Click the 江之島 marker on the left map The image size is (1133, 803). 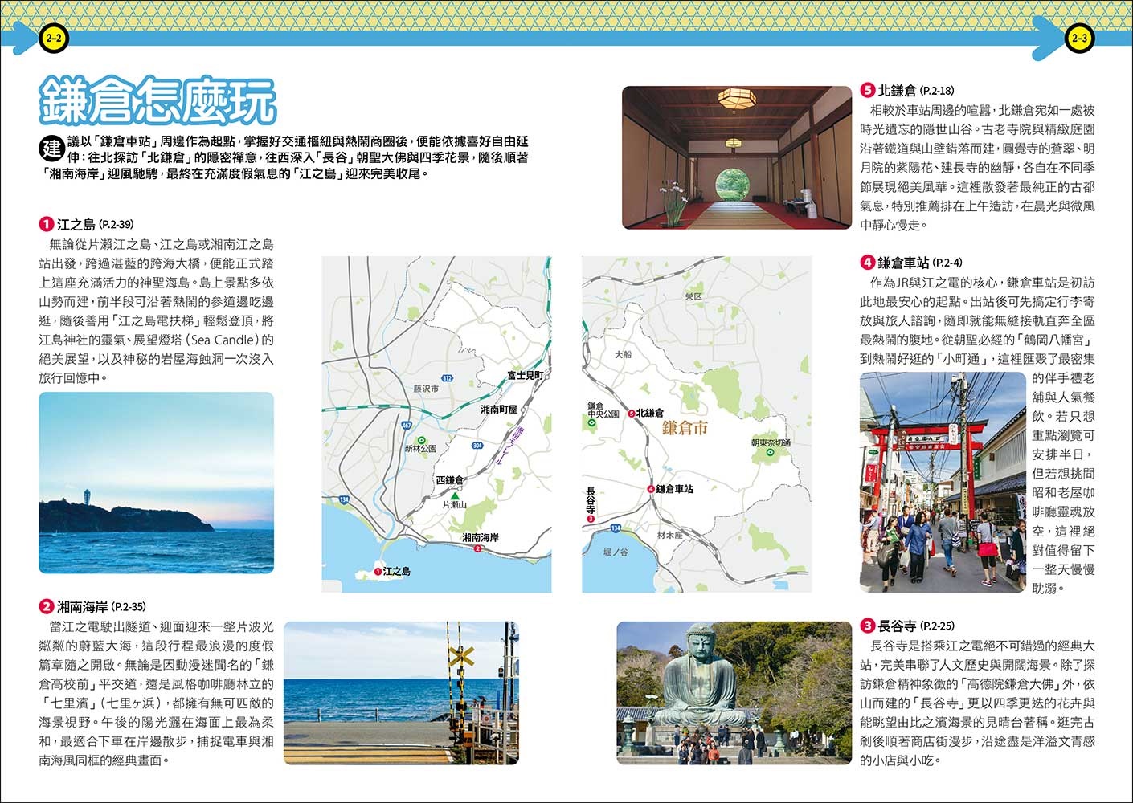(378, 571)
